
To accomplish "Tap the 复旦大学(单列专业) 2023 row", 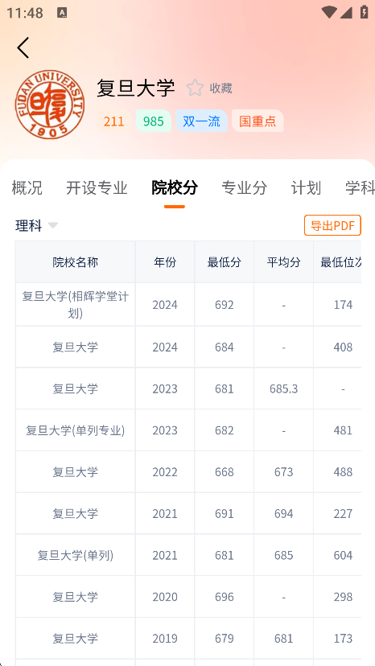I will [188, 430].
